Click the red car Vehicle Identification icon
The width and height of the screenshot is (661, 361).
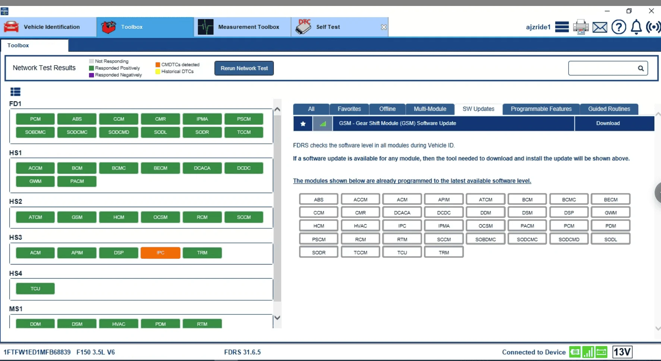point(11,27)
